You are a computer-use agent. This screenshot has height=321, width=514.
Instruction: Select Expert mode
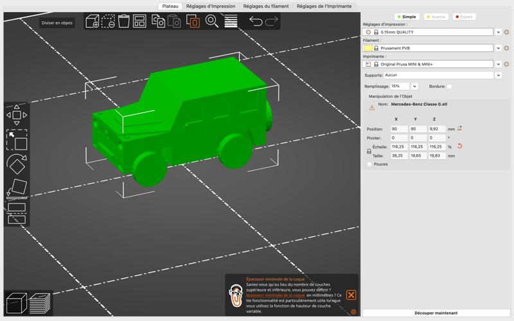[464, 17]
